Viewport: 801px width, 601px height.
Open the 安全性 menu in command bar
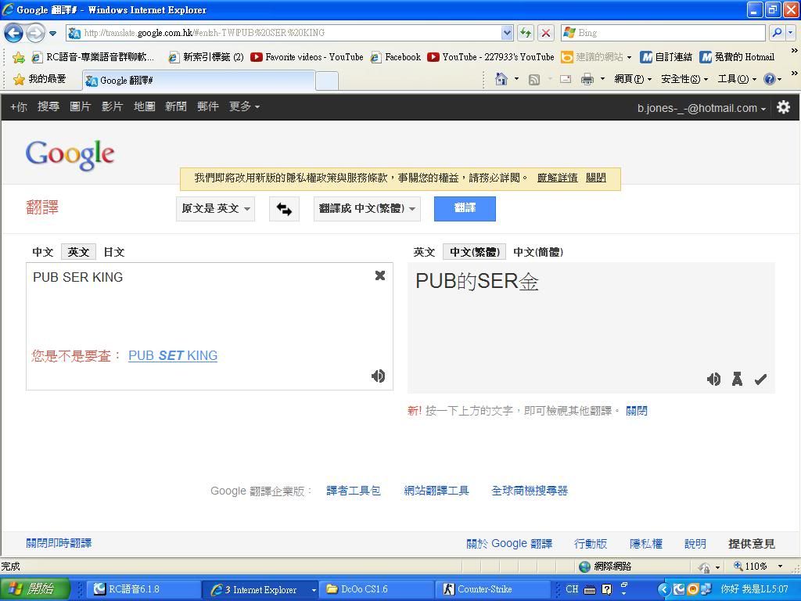684,79
